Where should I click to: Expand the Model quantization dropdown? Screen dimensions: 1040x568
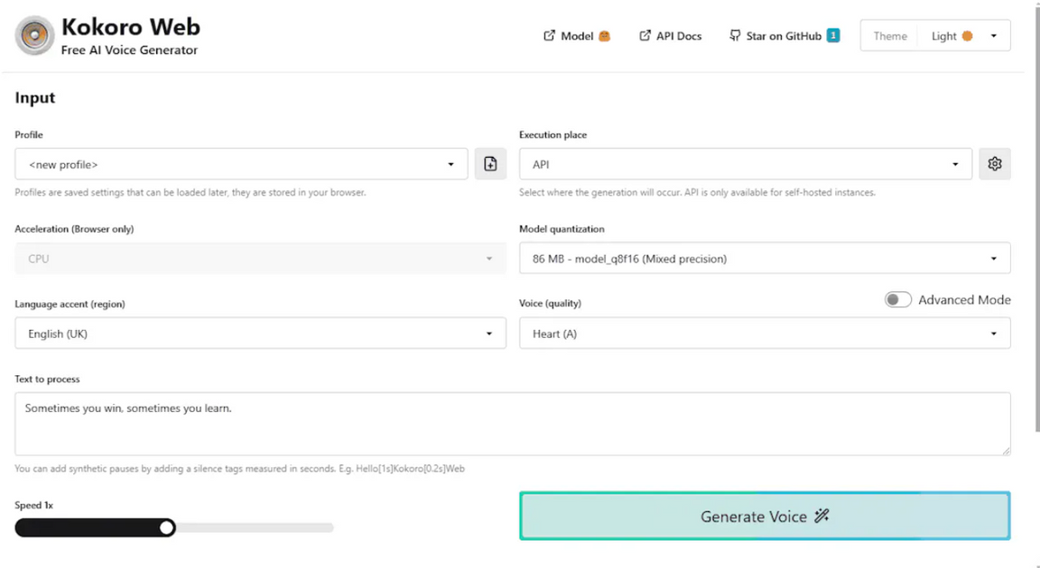coord(765,258)
